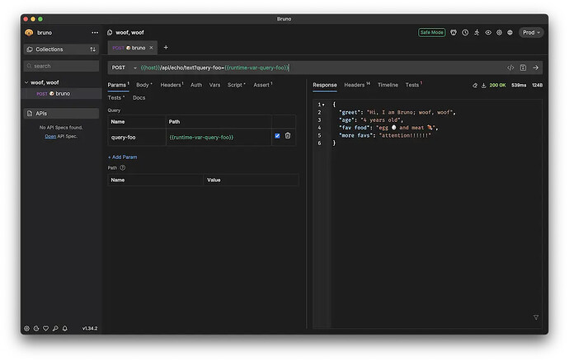Screen dimensions: 569x361
Task: Generate code with the </> icon
Action: (510, 68)
